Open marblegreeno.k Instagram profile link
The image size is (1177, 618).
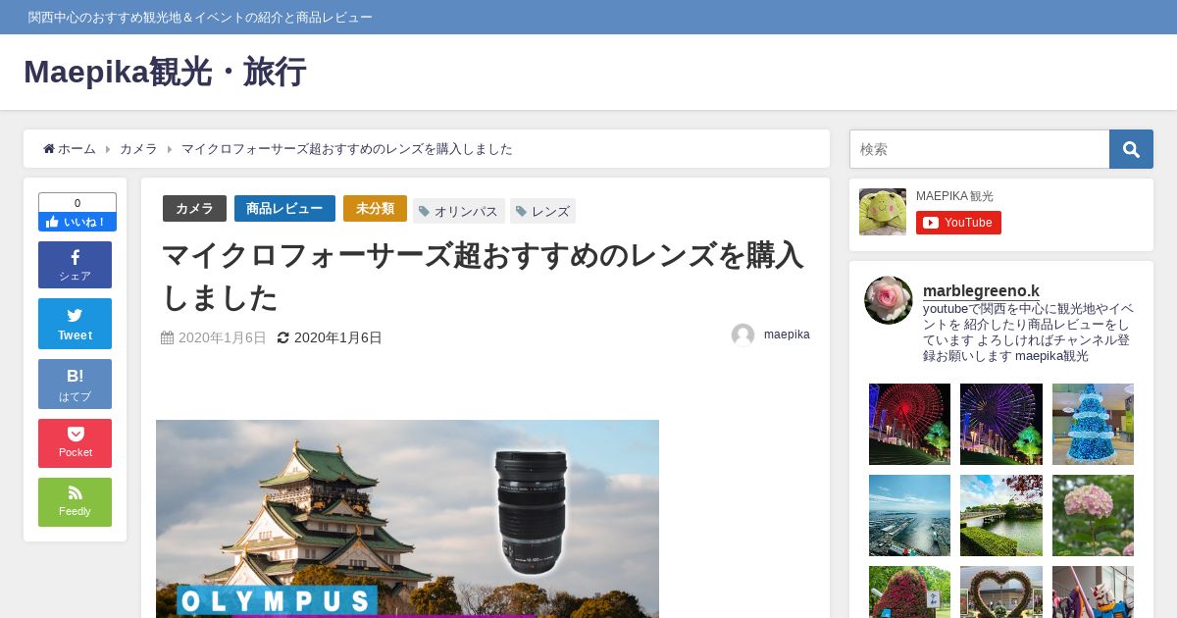[981, 290]
